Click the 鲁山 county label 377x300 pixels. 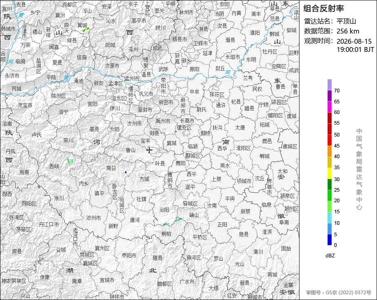click(x=131, y=150)
